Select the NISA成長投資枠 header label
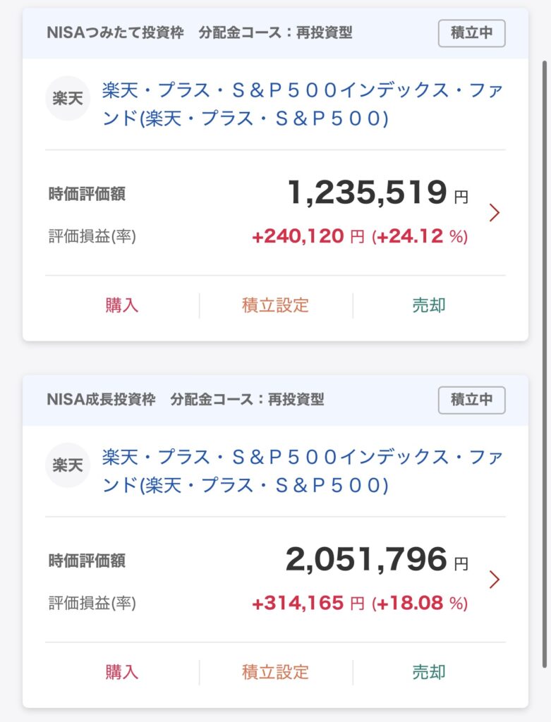The width and height of the screenshot is (551, 722). pos(101,399)
